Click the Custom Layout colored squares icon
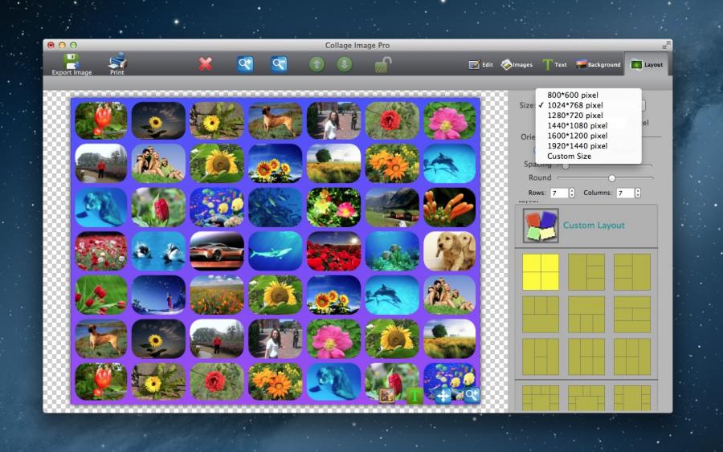Viewport: 723px width, 452px height. [541, 226]
